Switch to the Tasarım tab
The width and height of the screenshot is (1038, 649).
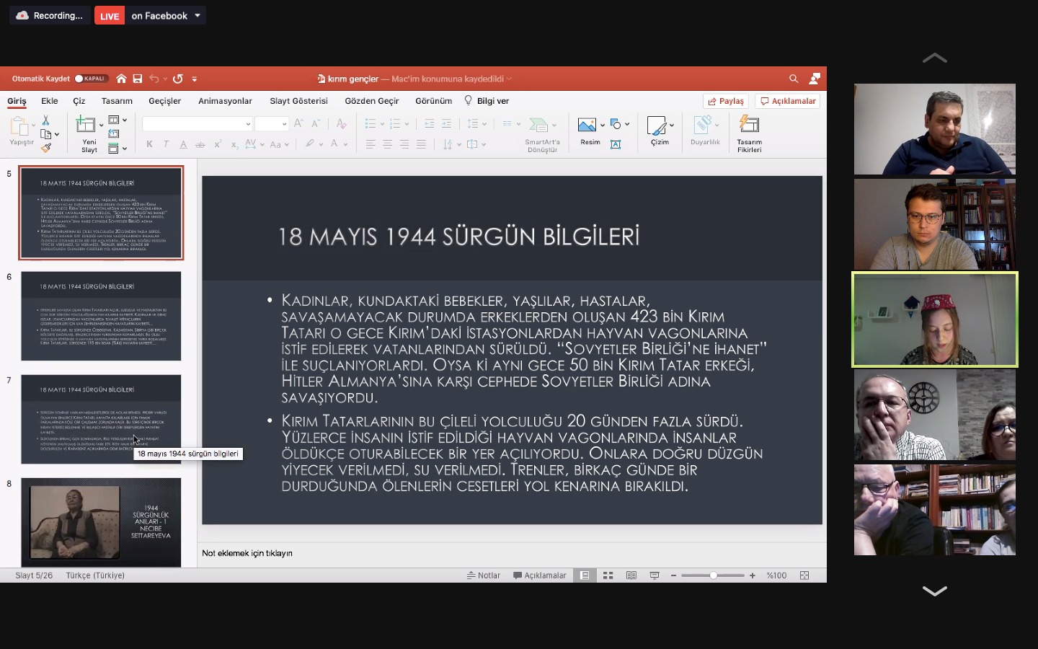coord(117,101)
